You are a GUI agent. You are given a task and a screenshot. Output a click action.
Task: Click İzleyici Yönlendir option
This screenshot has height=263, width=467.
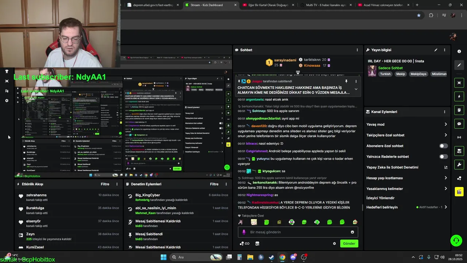[381, 198]
